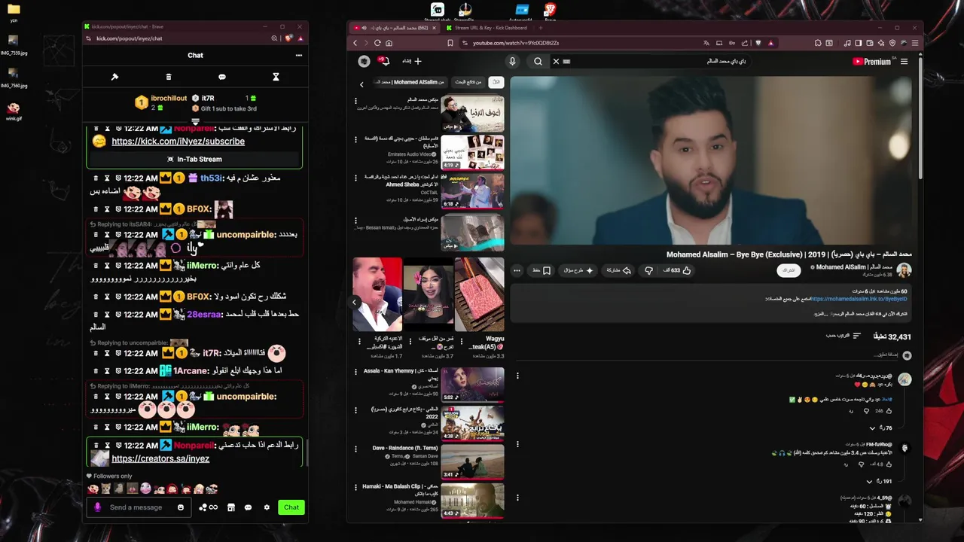Save the video to a playlist
Image resolution: width=964 pixels, height=542 pixels.
coord(542,270)
